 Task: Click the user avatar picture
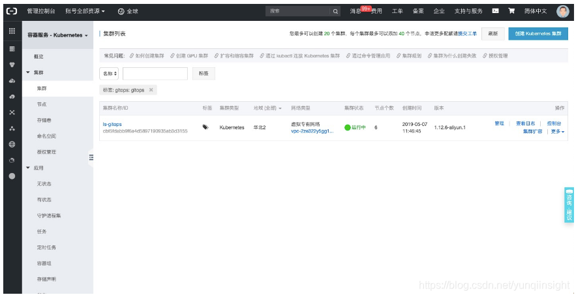[x=563, y=11]
